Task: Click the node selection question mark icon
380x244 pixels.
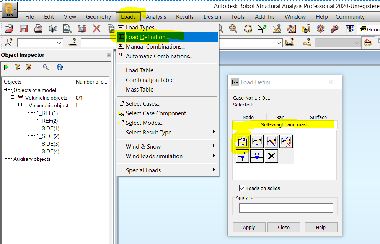Action: pos(9,43)
